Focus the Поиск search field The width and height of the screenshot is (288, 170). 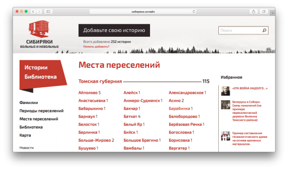(243, 30)
